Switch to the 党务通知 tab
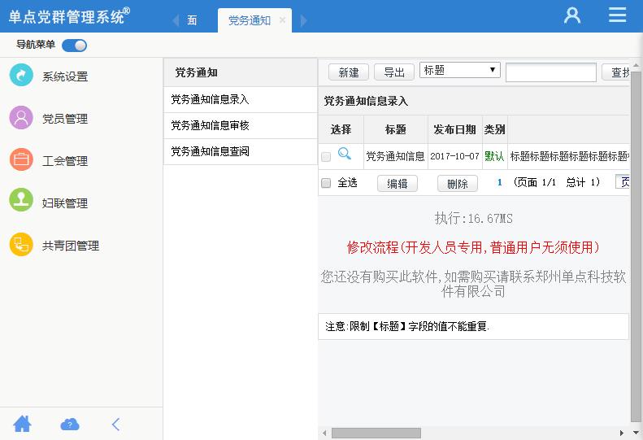Viewport: 643px width, 440px height. (x=250, y=20)
